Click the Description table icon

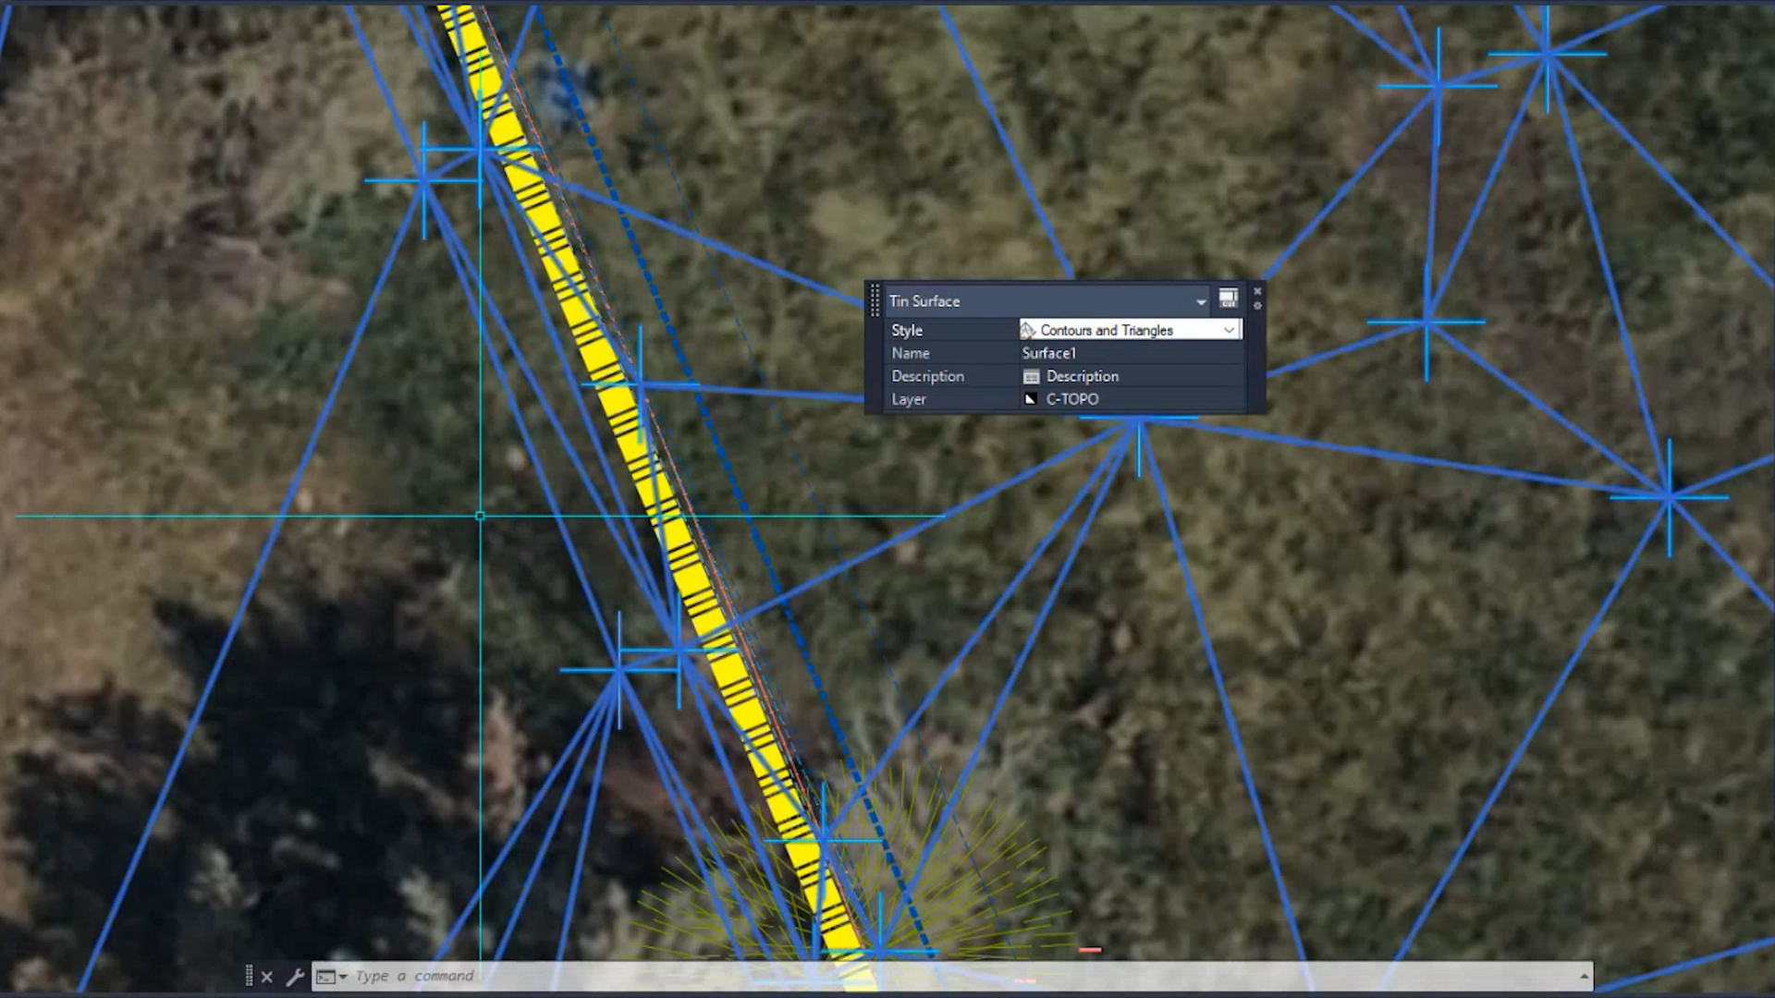1032,377
